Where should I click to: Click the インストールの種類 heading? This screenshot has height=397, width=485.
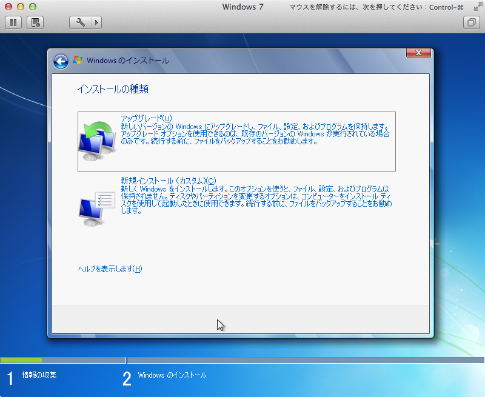coord(113,89)
